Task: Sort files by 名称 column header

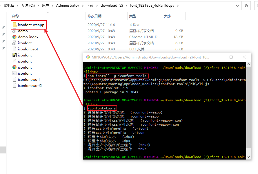Action: pyautogui.click(x=15, y=16)
